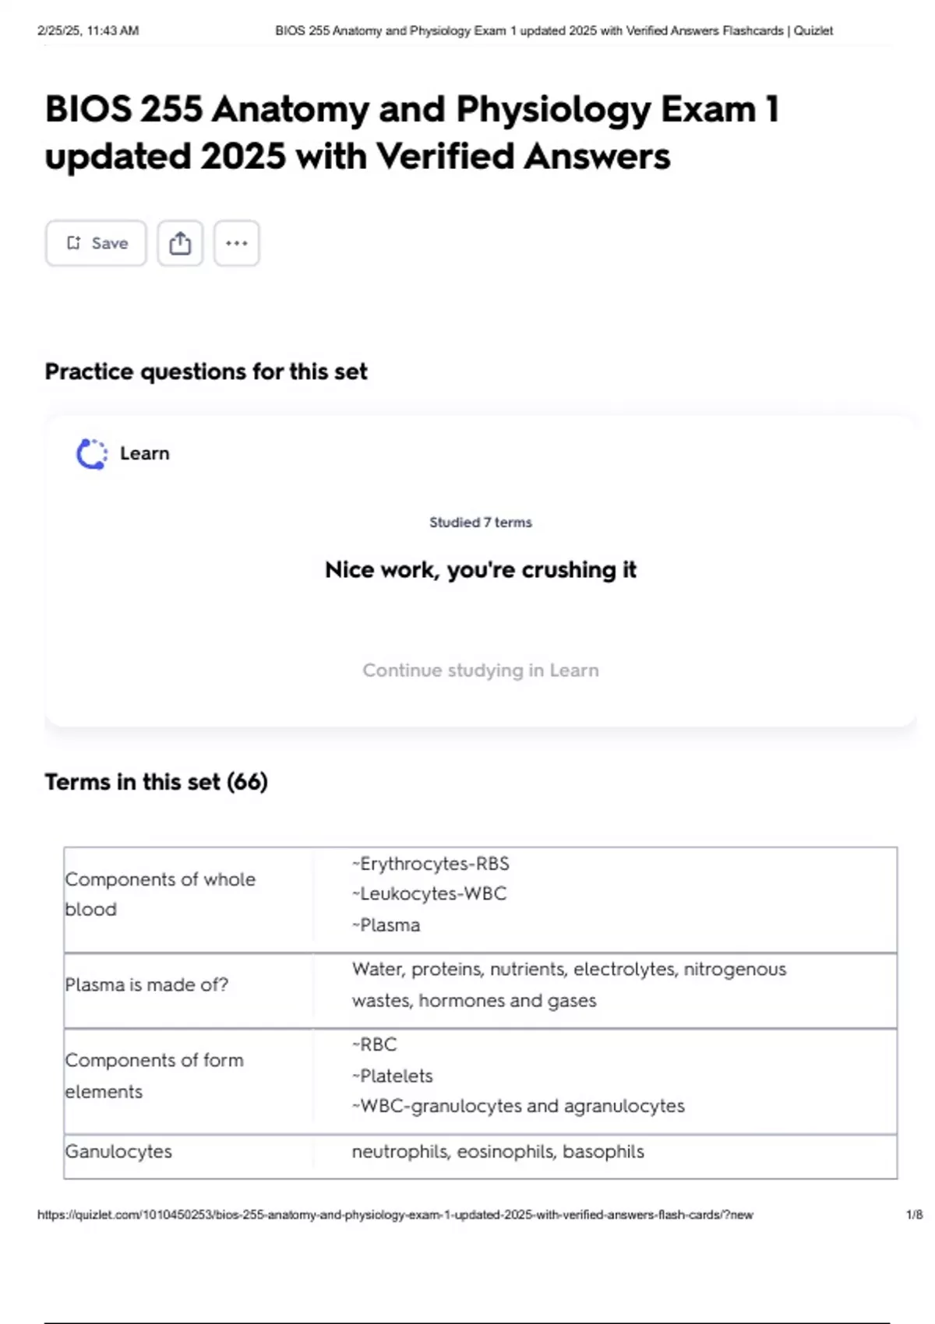Open the three-dots more options menu
Viewport: 935px width, 1324px height.
click(x=237, y=243)
